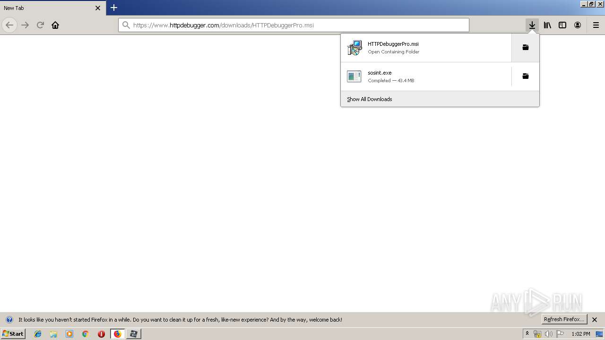The image size is (605, 340).
Task: Dismiss the Firefox refresh notification bar
Action: 595,320
